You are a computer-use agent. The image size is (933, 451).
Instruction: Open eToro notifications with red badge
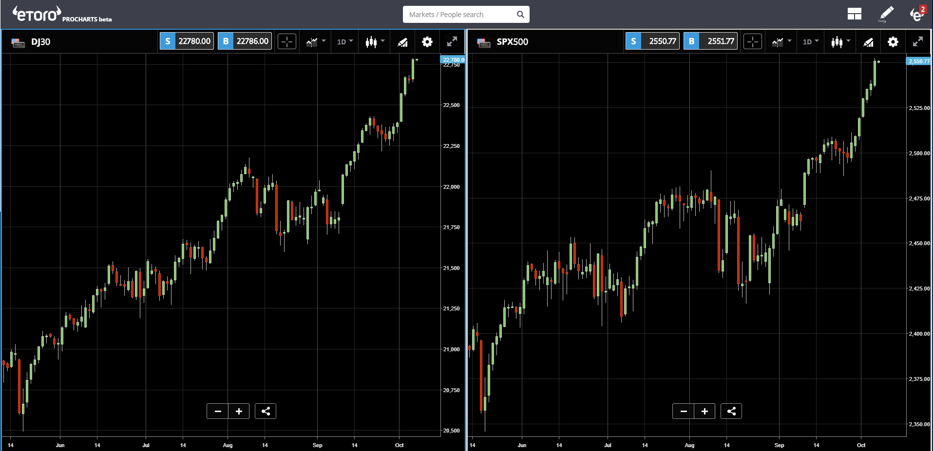tap(917, 14)
